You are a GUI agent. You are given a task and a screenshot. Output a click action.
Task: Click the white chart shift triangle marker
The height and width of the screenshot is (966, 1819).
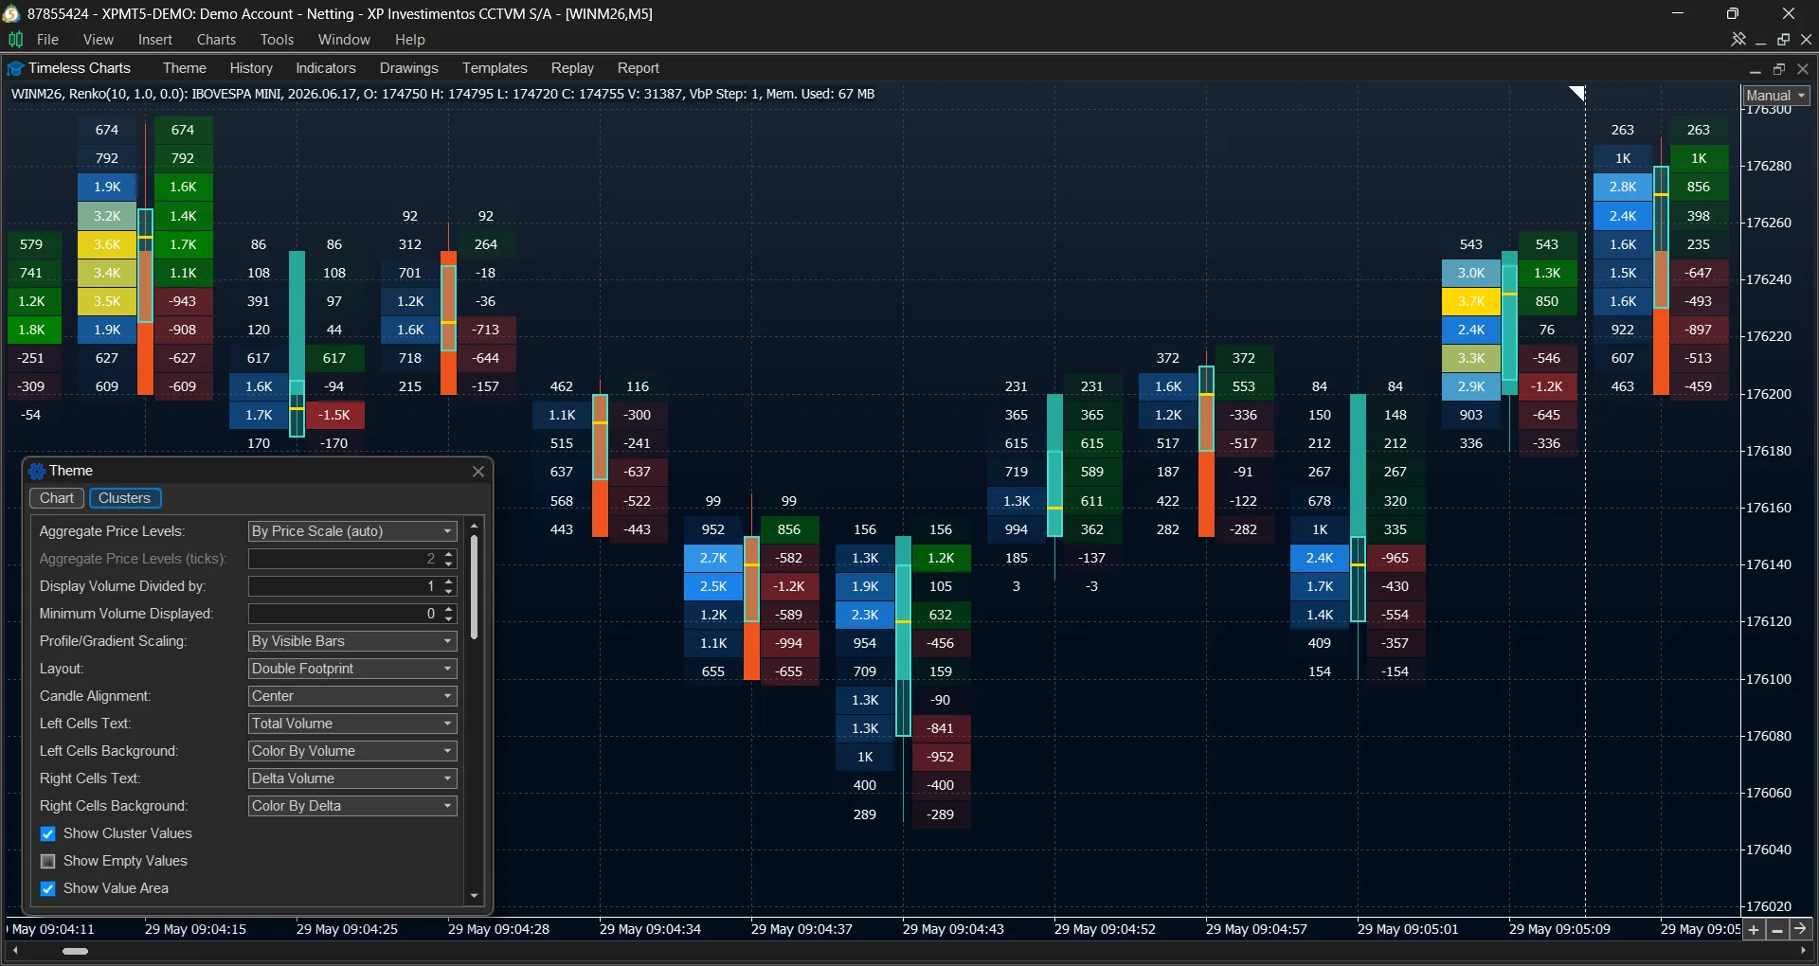click(x=1577, y=93)
